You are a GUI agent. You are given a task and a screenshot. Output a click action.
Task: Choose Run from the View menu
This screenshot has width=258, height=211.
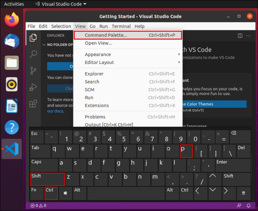pyautogui.click(x=128, y=97)
